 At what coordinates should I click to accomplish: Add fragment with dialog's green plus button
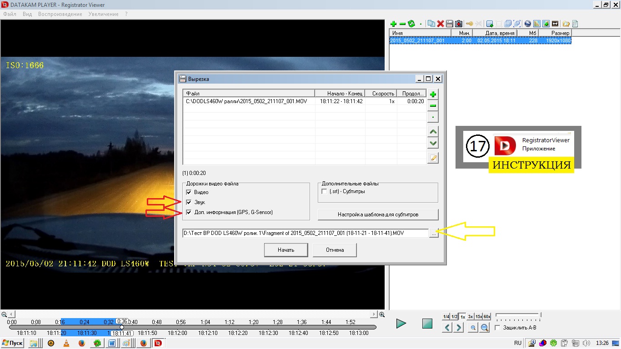(x=433, y=95)
